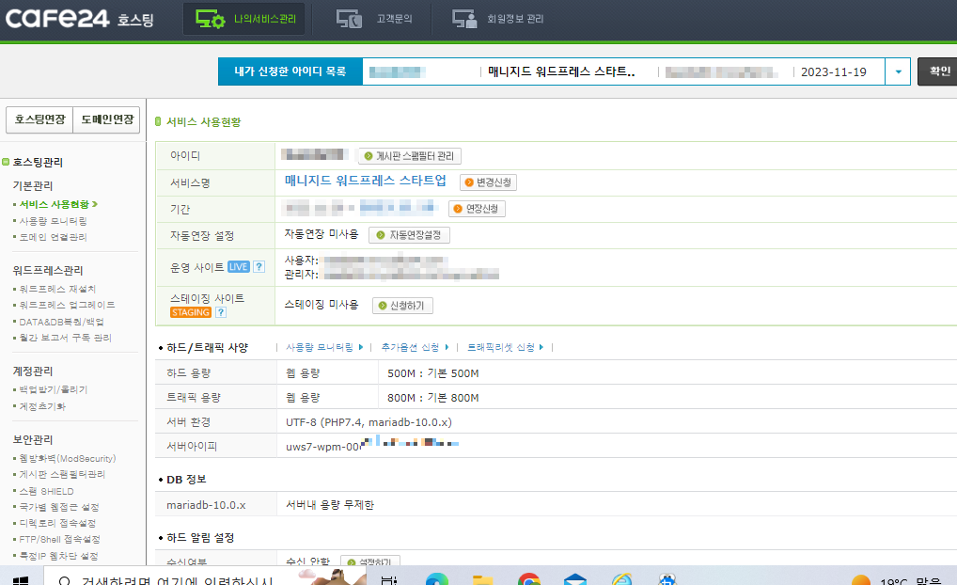The height and width of the screenshot is (585, 957).
Task: Click the 연장신청 button
Action: pyautogui.click(x=477, y=209)
